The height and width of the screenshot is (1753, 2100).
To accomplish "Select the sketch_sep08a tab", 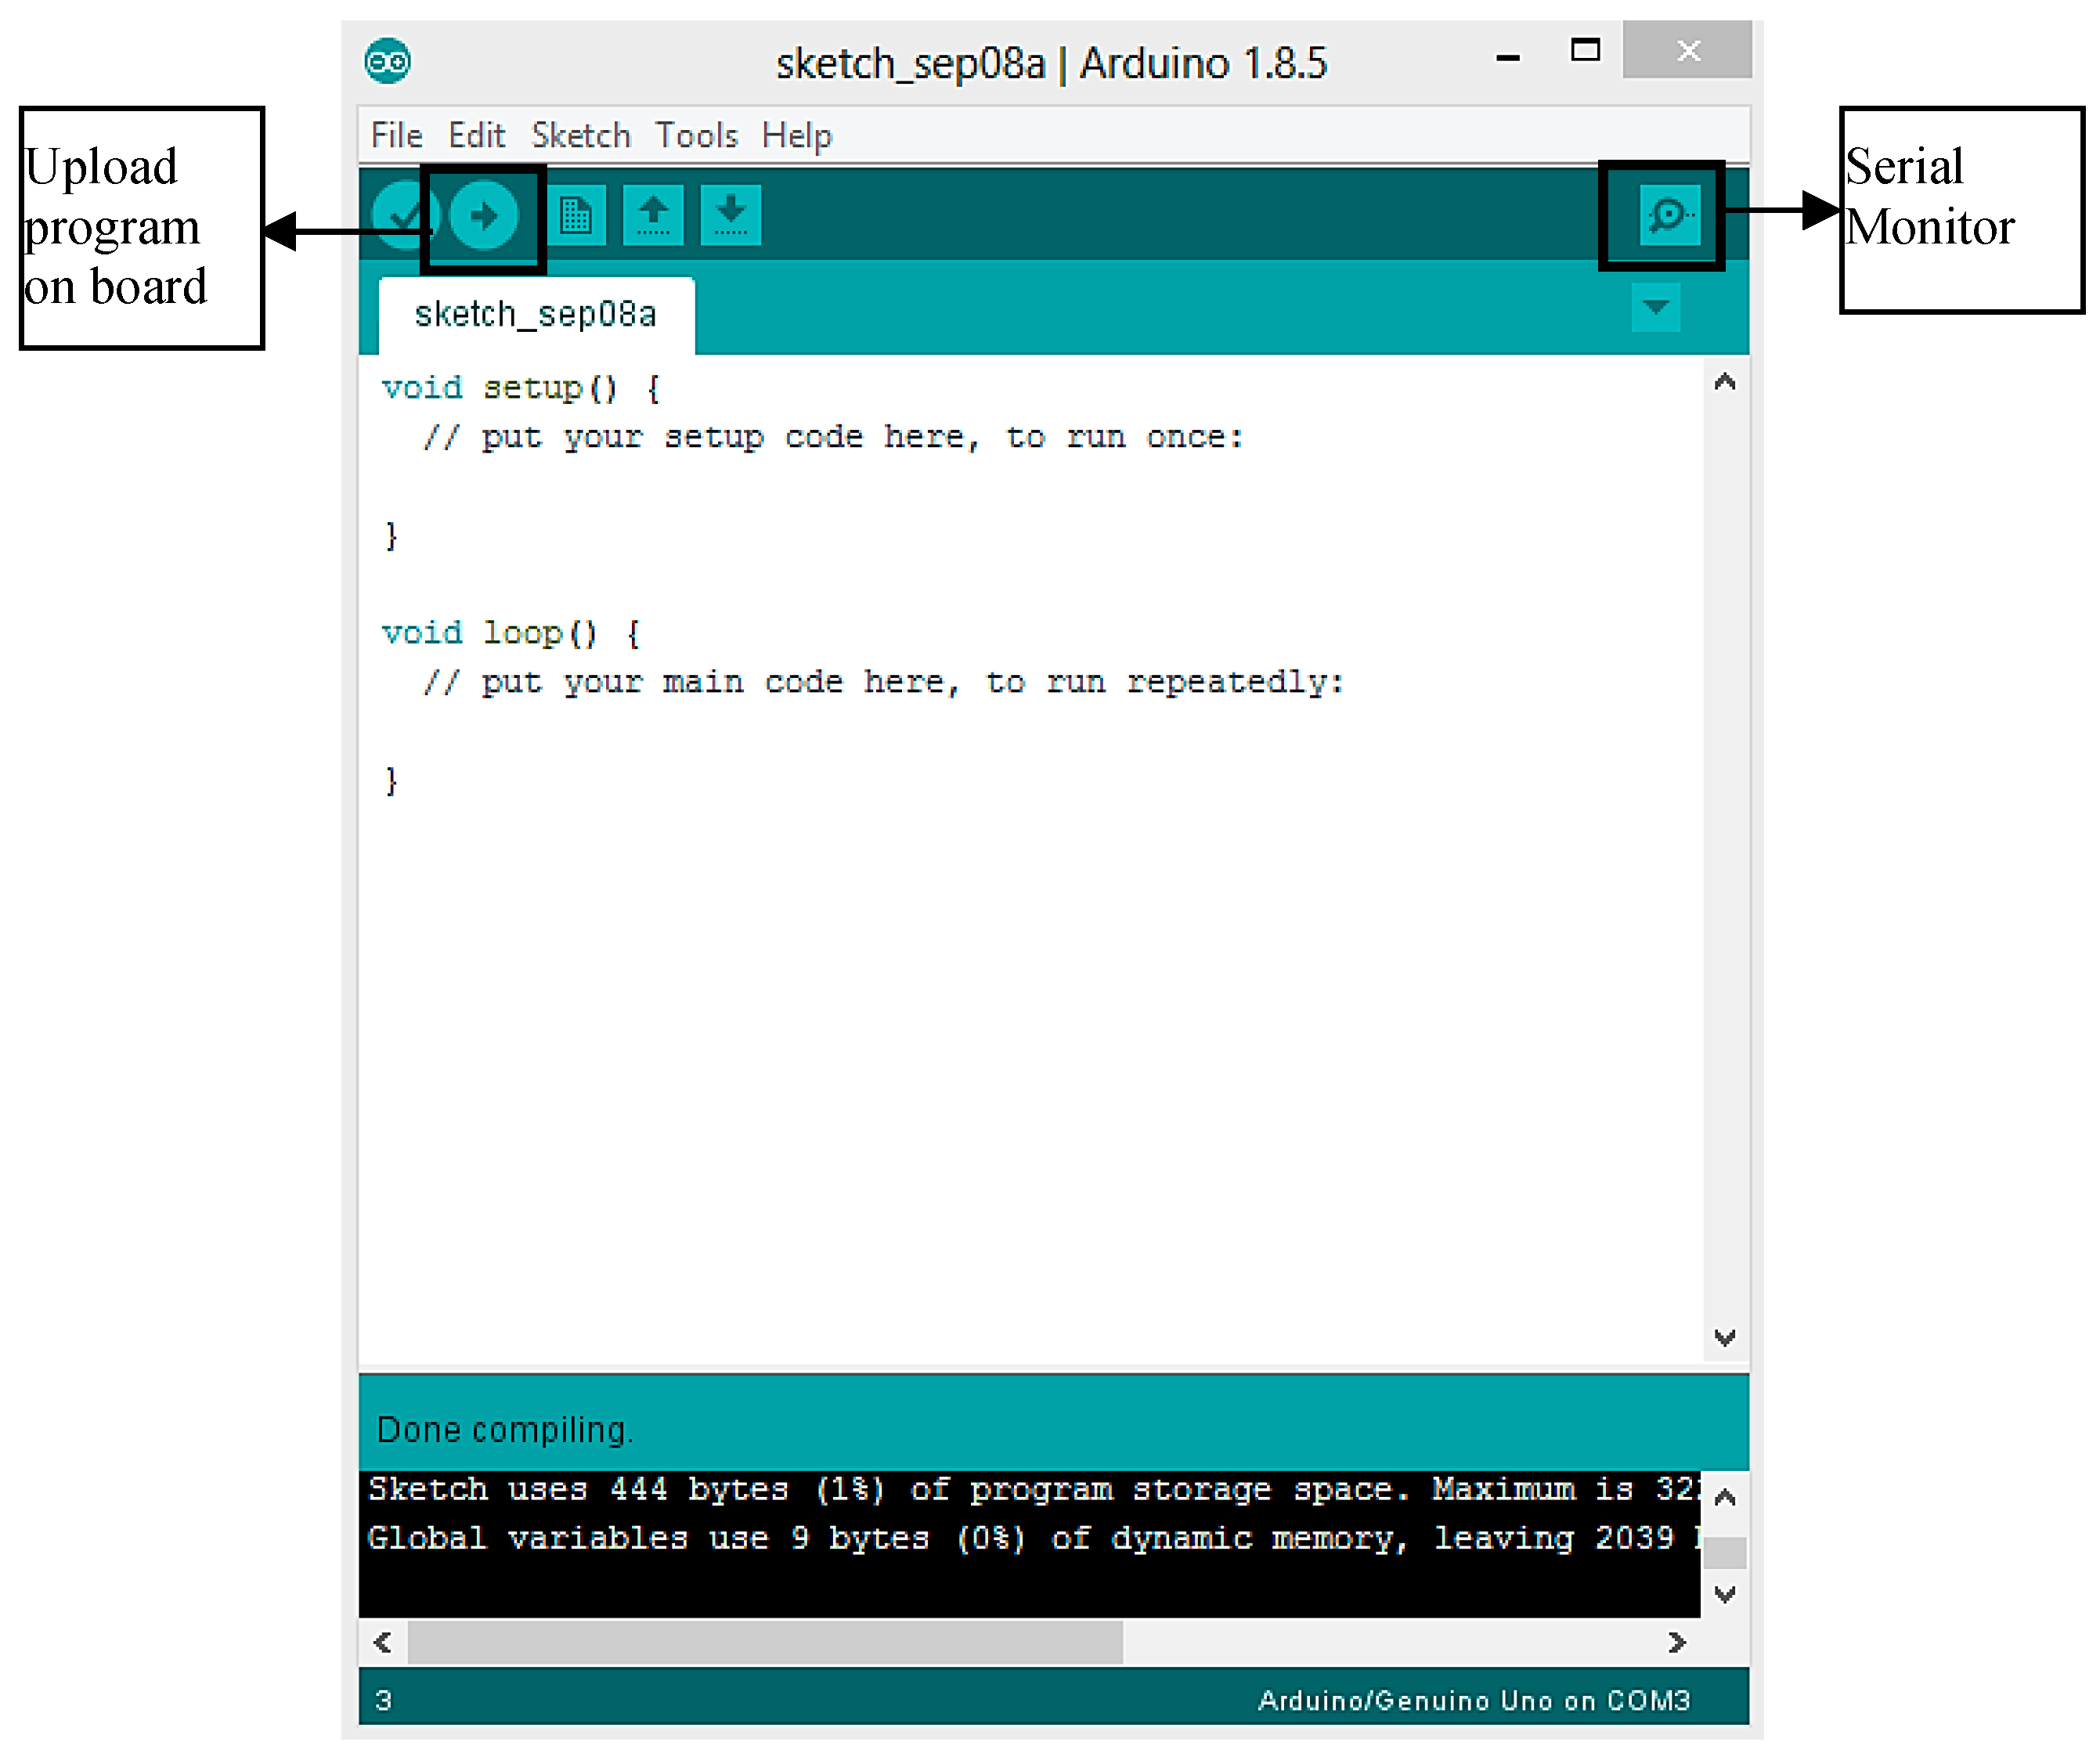I will (x=536, y=315).
